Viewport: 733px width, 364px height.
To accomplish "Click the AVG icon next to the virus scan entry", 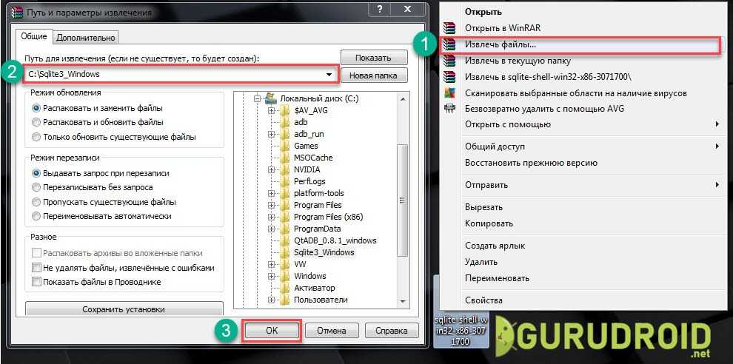I will 449,93.
